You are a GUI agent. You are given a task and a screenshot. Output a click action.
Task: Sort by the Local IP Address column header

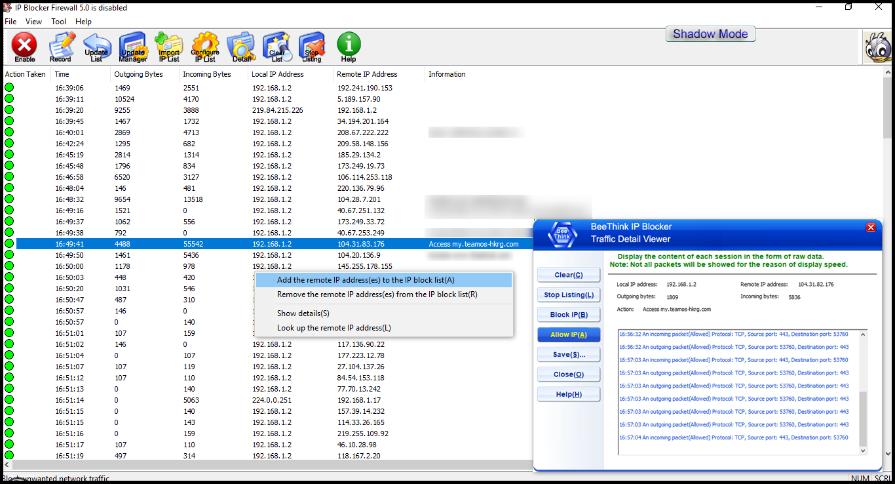pyautogui.click(x=291, y=74)
